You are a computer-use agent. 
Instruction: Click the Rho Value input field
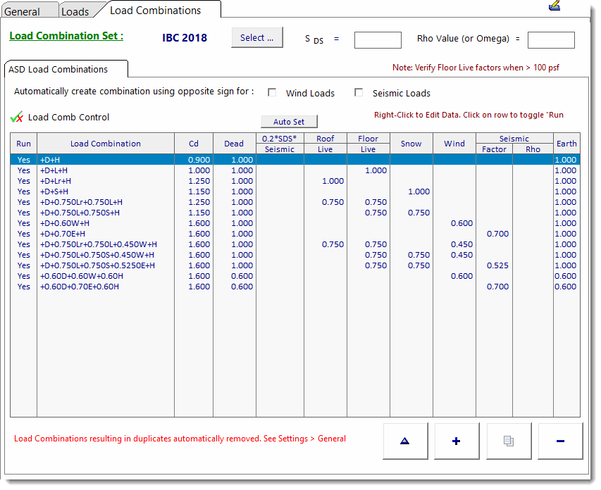click(551, 40)
